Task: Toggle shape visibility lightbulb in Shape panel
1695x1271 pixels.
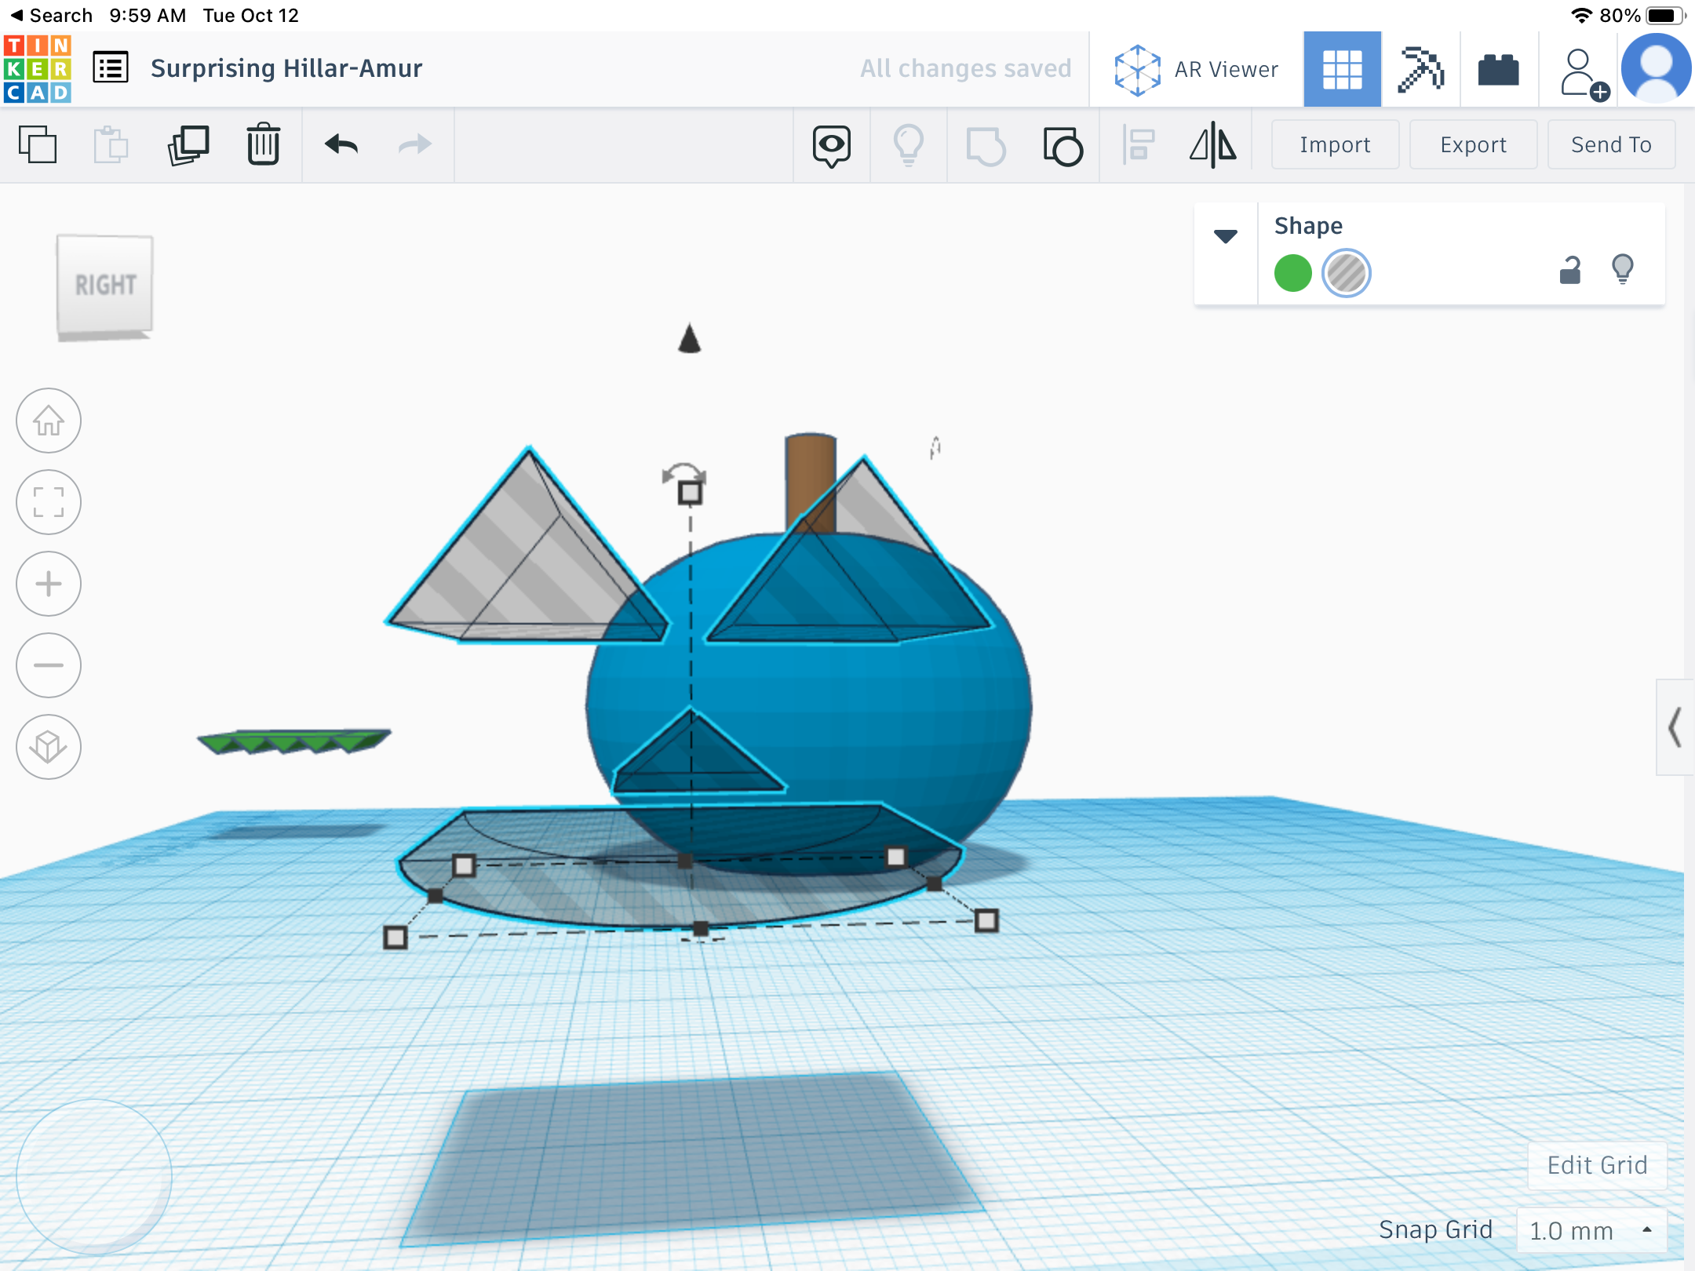Action: pyautogui.click(x=1622, y=269)
